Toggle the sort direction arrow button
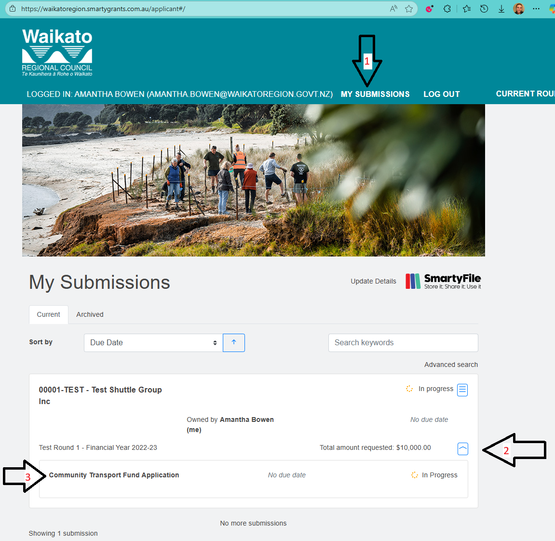Screen dimensions: 555x541 click(x=233, y=342)
